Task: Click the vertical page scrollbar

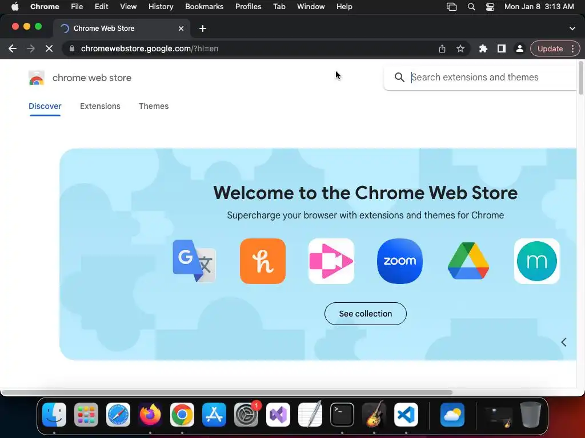Action: (x=581, y=78)
